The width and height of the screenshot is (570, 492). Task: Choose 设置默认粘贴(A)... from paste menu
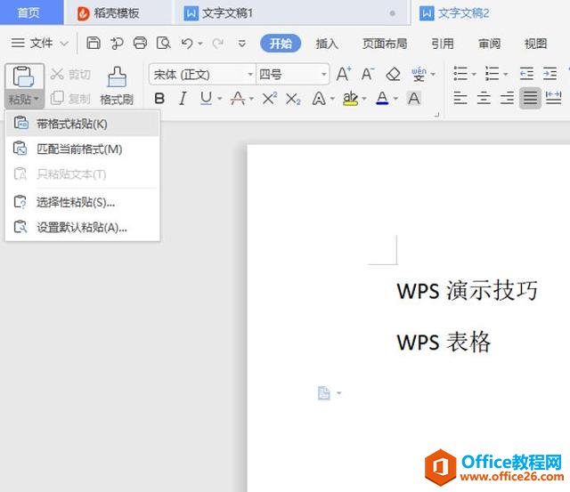click(x=83, y=227)
